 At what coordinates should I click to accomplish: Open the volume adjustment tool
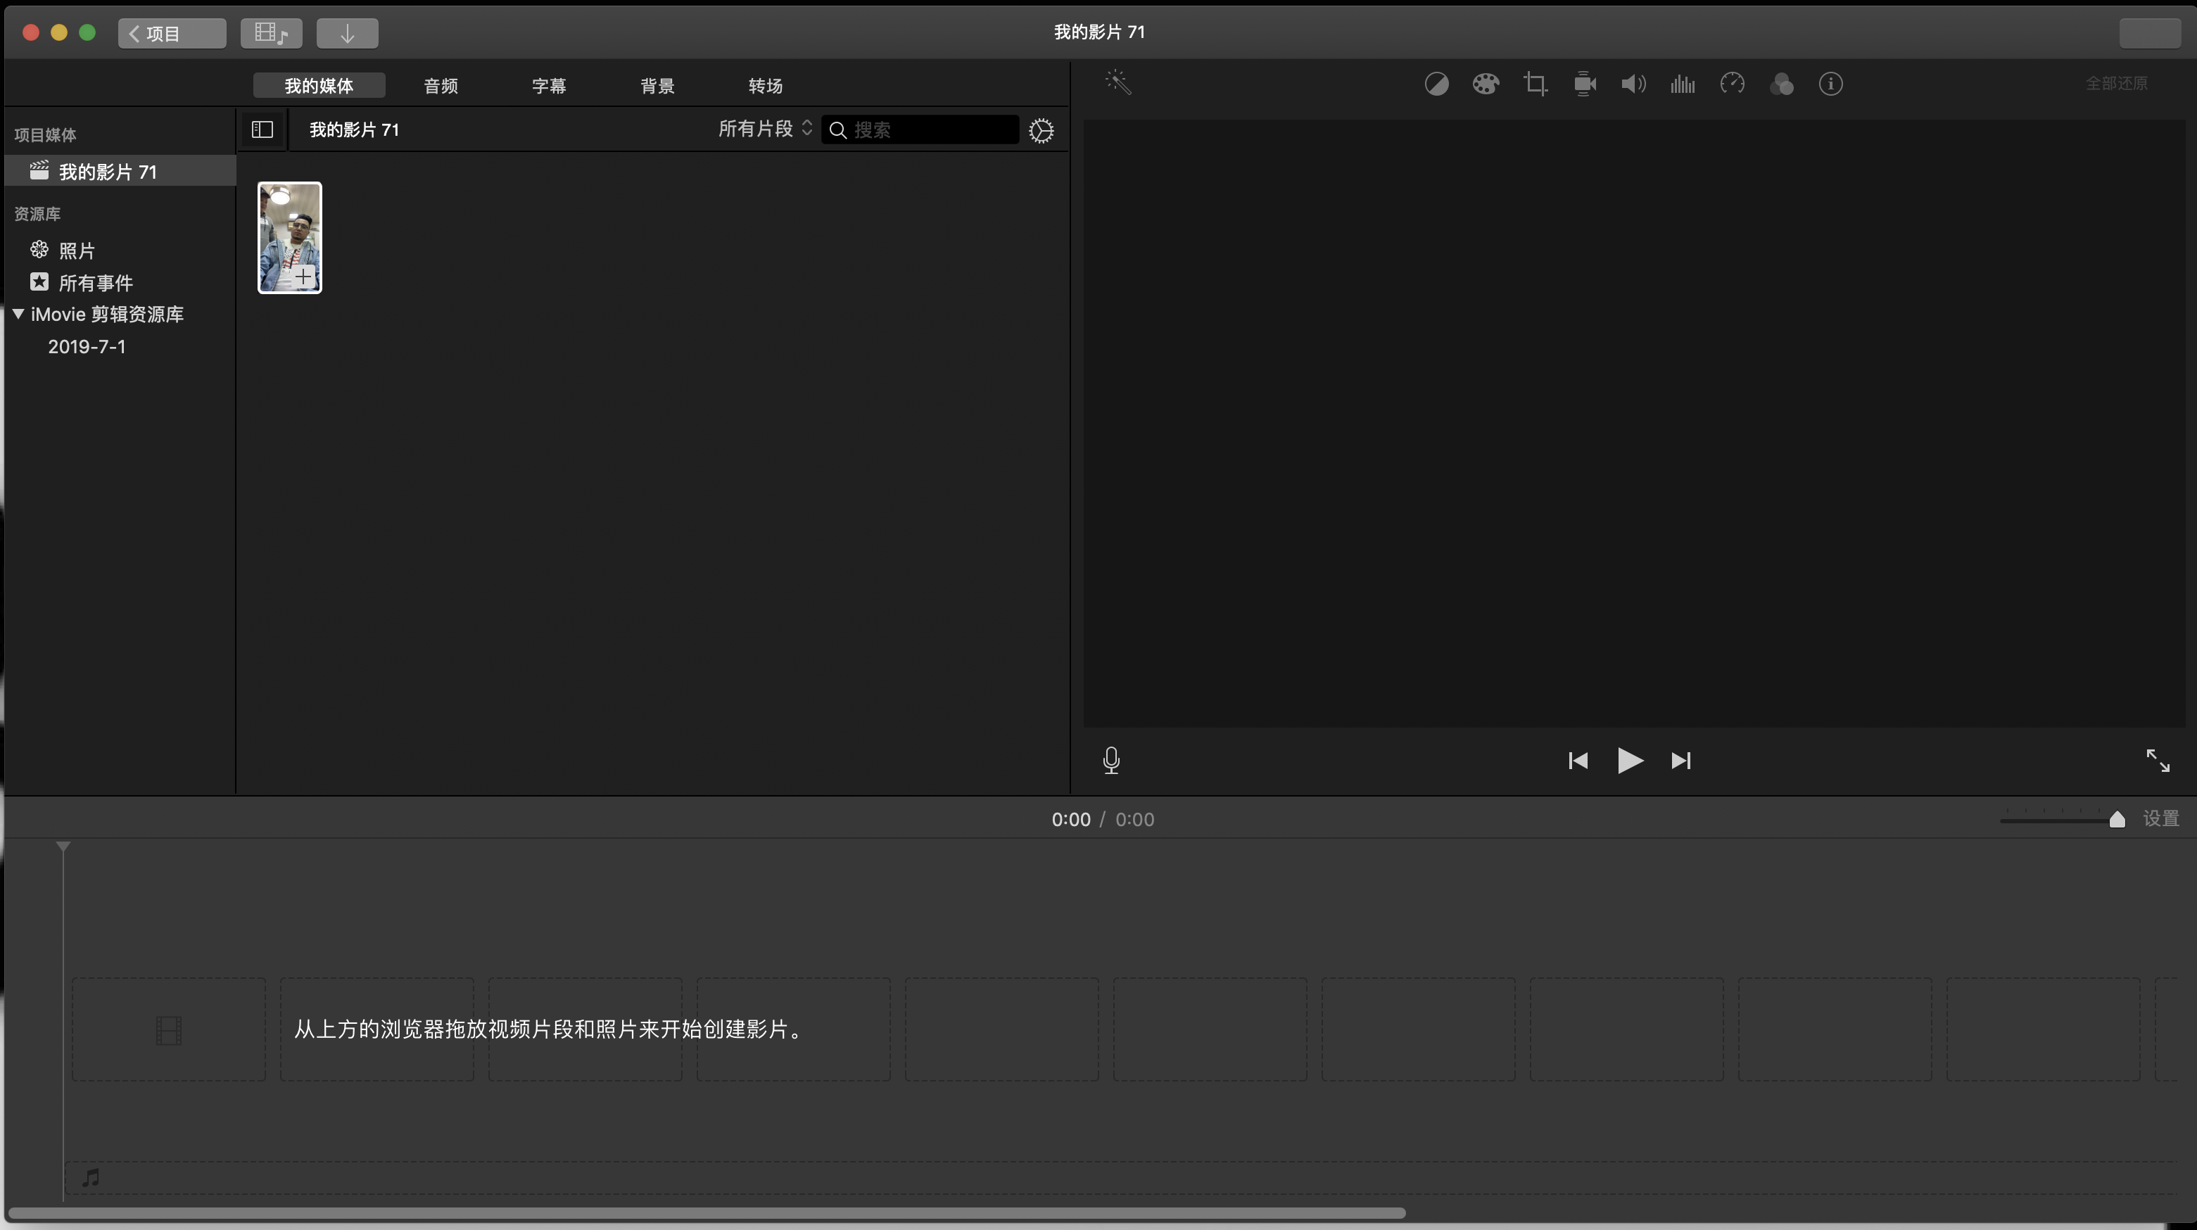[x=1633, y=84]
